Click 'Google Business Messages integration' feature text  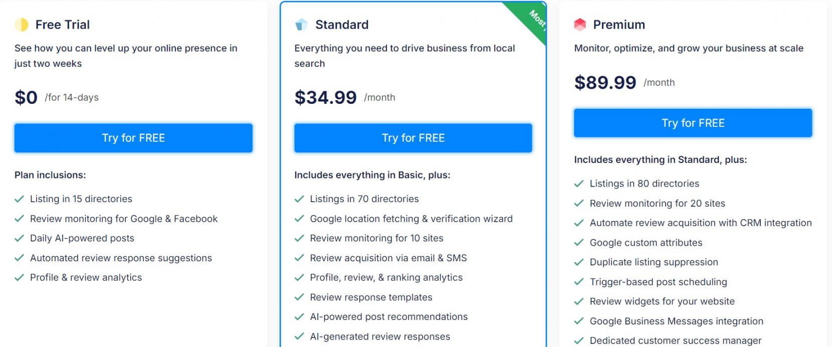coord(676,321)
